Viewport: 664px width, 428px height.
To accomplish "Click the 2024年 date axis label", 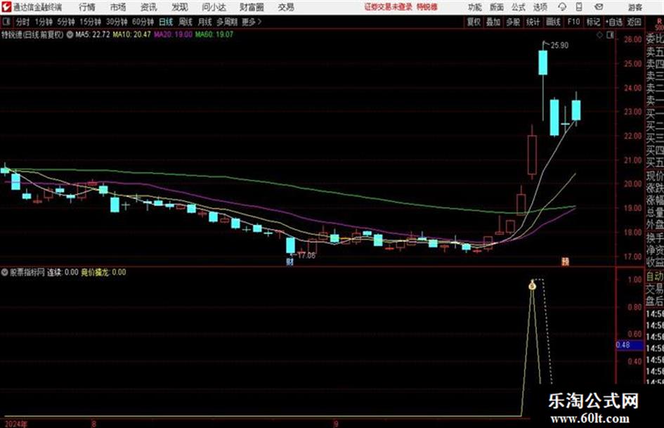I will (16, 424).
